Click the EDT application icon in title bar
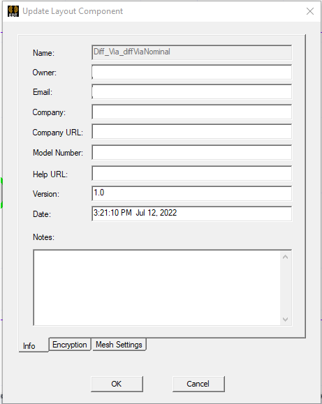322x404 pixels. (13, 11)
